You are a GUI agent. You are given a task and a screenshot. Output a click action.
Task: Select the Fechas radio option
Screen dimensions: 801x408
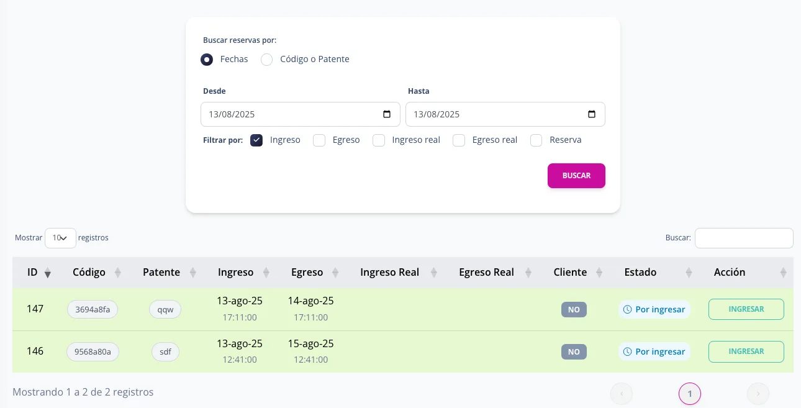point(207,60)
